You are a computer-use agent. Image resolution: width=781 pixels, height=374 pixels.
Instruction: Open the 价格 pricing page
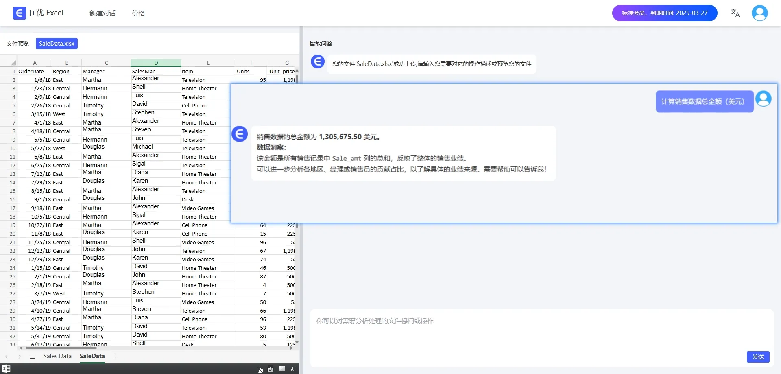138,13
